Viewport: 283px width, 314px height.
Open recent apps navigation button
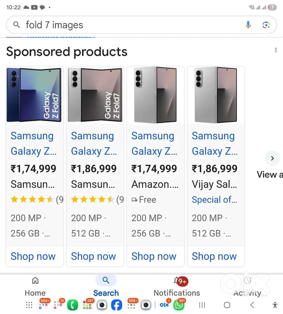[x=202, y=305]
